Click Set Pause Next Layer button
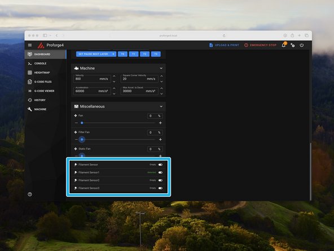 coord(94,54)
